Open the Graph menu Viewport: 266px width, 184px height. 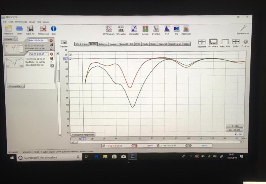(32, 22)
